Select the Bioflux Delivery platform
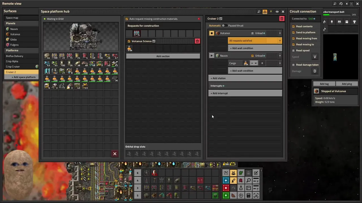The width and height of the screenshot is (362, 203). 21,56
